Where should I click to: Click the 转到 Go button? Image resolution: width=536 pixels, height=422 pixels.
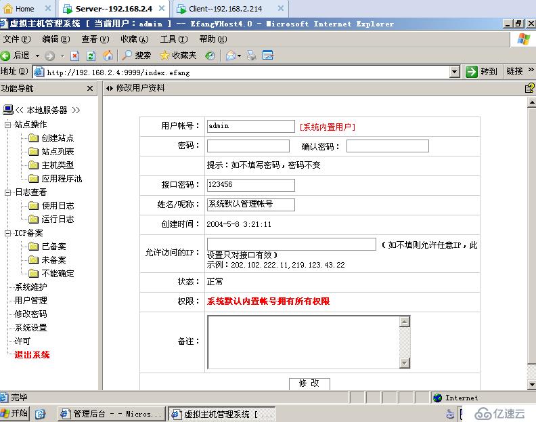(481, 72)
